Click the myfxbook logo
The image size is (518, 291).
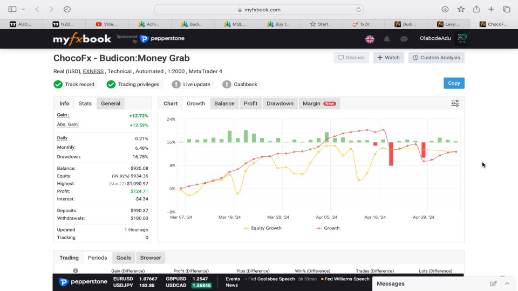tap(82, 39)
